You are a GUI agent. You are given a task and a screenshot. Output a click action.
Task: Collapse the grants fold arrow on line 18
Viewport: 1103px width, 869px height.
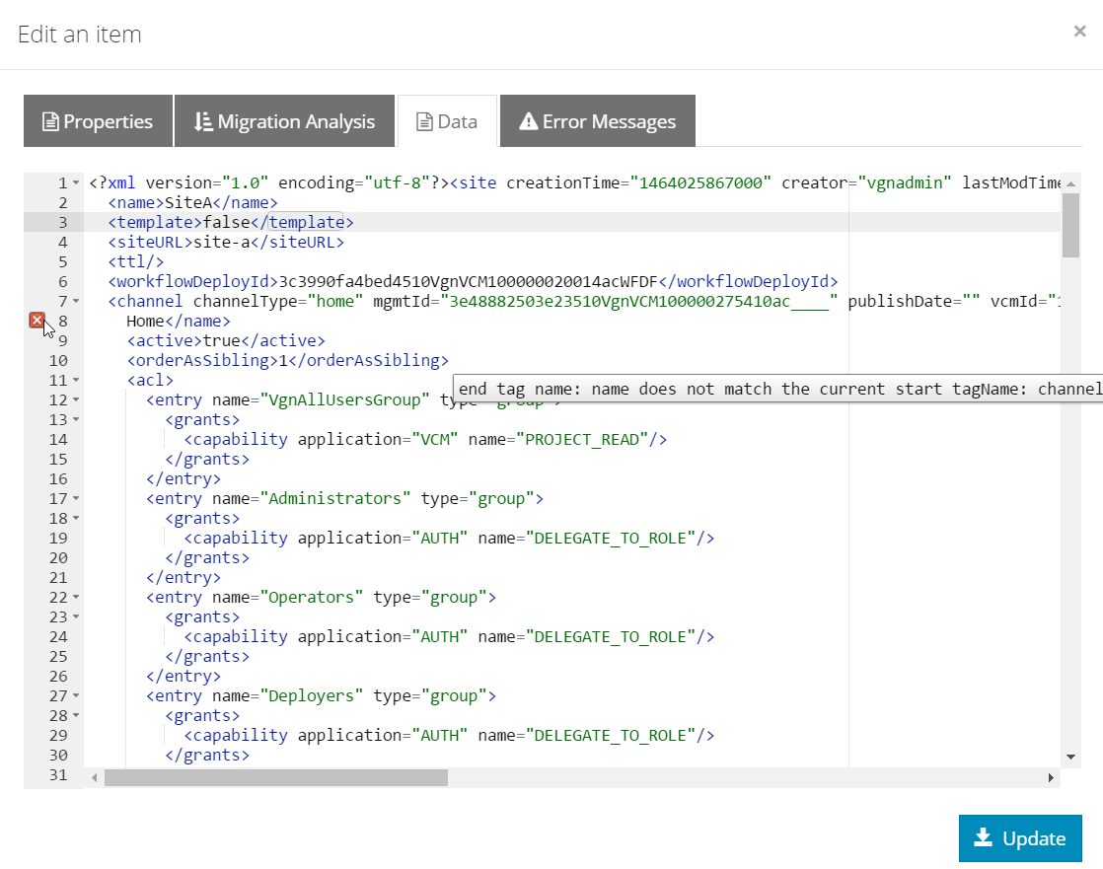coord(76,518)
